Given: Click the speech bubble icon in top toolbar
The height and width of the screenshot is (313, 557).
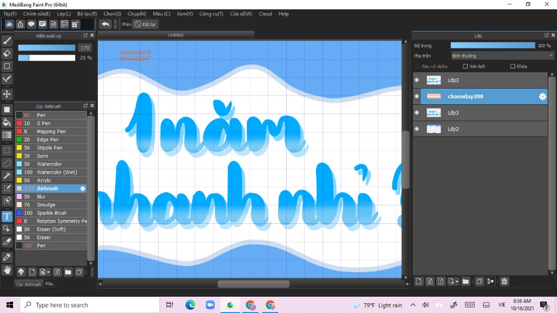Looking at the screenshot, I should (x=31, y=24).
